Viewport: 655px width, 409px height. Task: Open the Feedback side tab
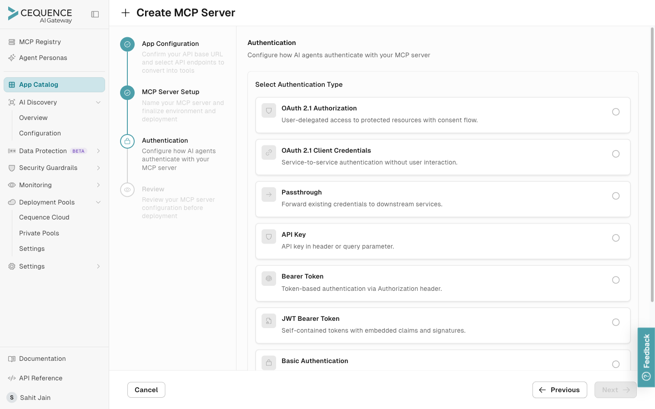(646, 357)
